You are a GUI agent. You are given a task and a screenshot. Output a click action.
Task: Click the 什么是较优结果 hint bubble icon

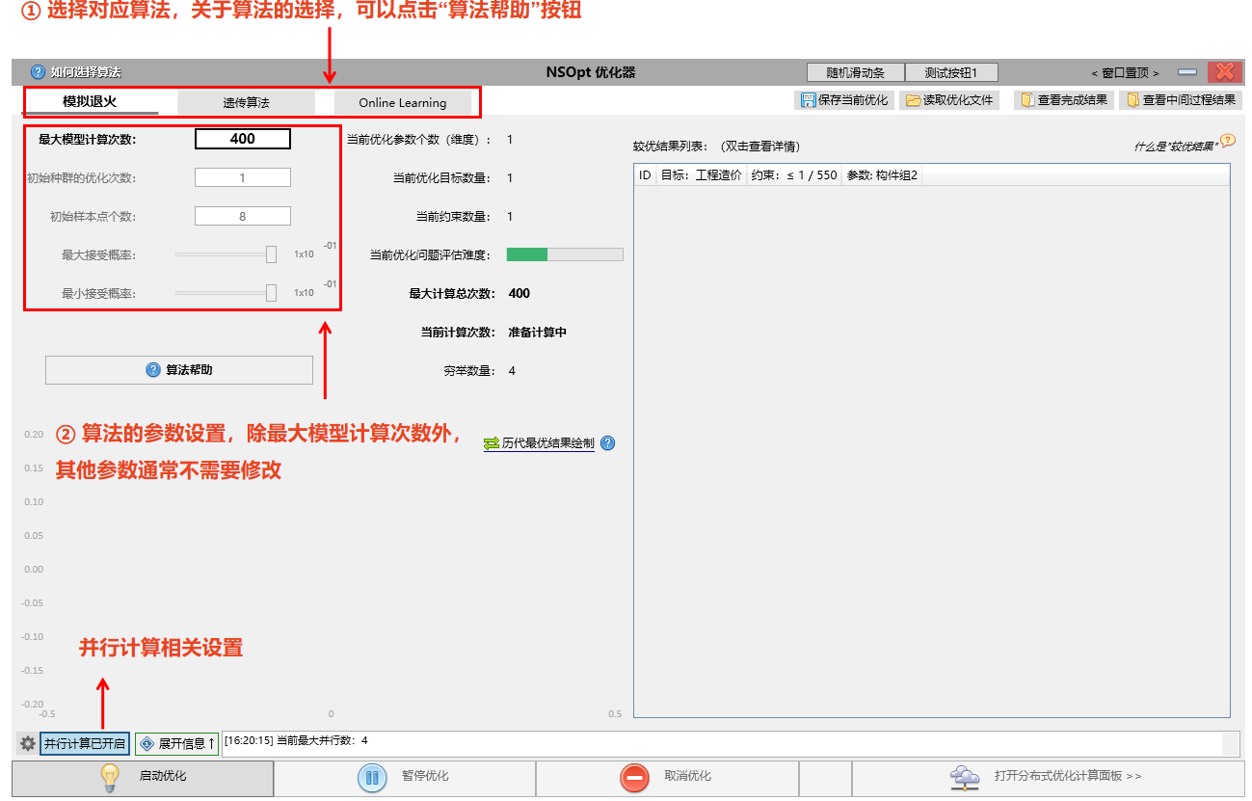pyautogui.click(x=1227, y=141)
